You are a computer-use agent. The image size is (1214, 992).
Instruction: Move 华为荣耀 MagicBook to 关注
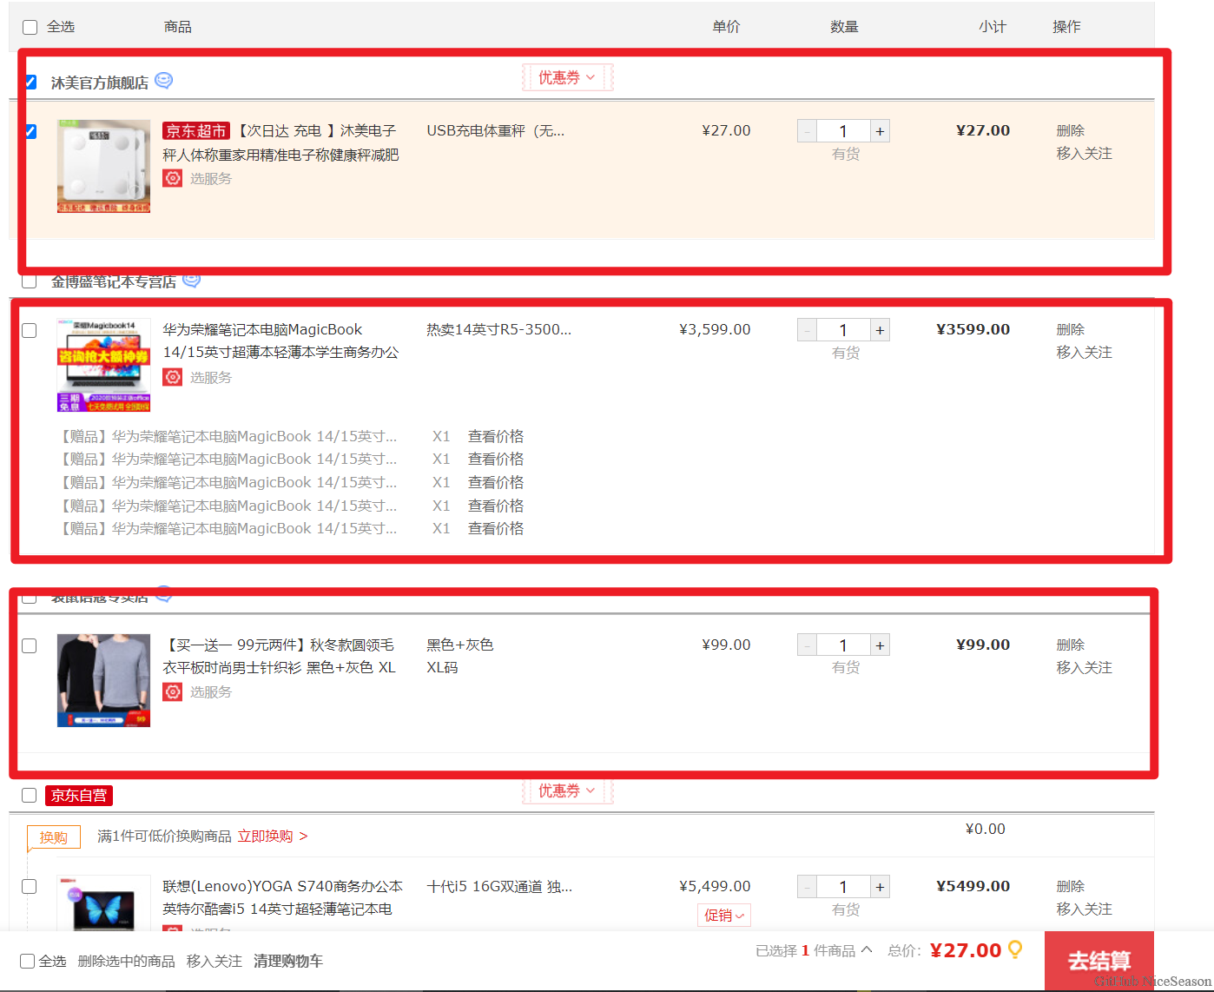click(x=1084, y=352)
